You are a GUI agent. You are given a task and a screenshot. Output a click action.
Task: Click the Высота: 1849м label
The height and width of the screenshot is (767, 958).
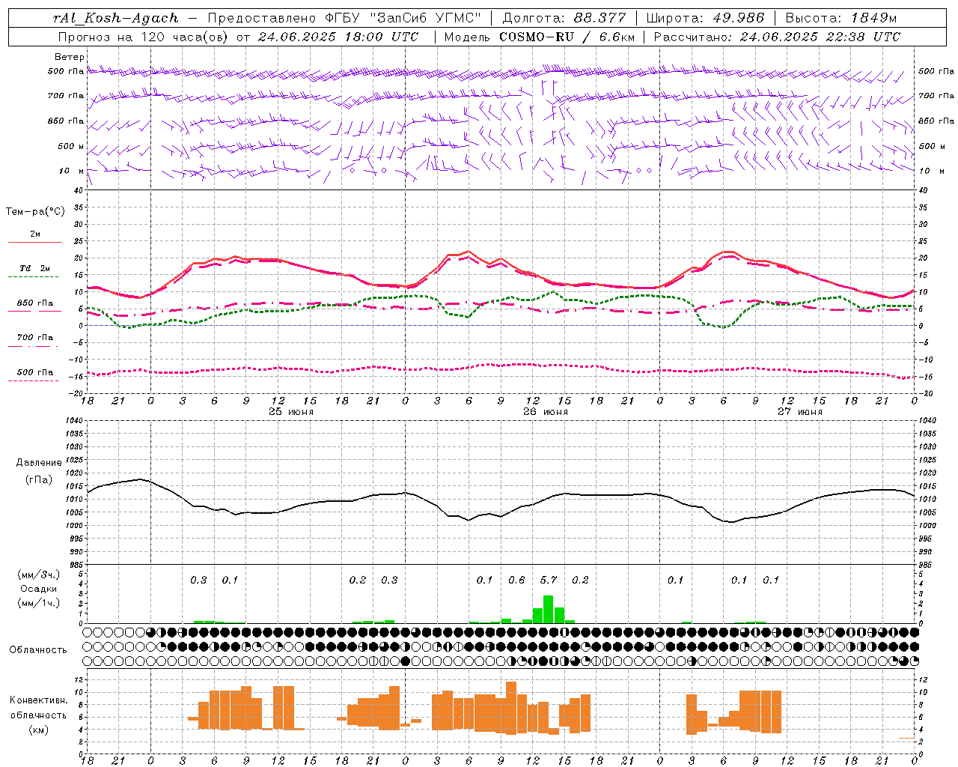pos(841,18)
